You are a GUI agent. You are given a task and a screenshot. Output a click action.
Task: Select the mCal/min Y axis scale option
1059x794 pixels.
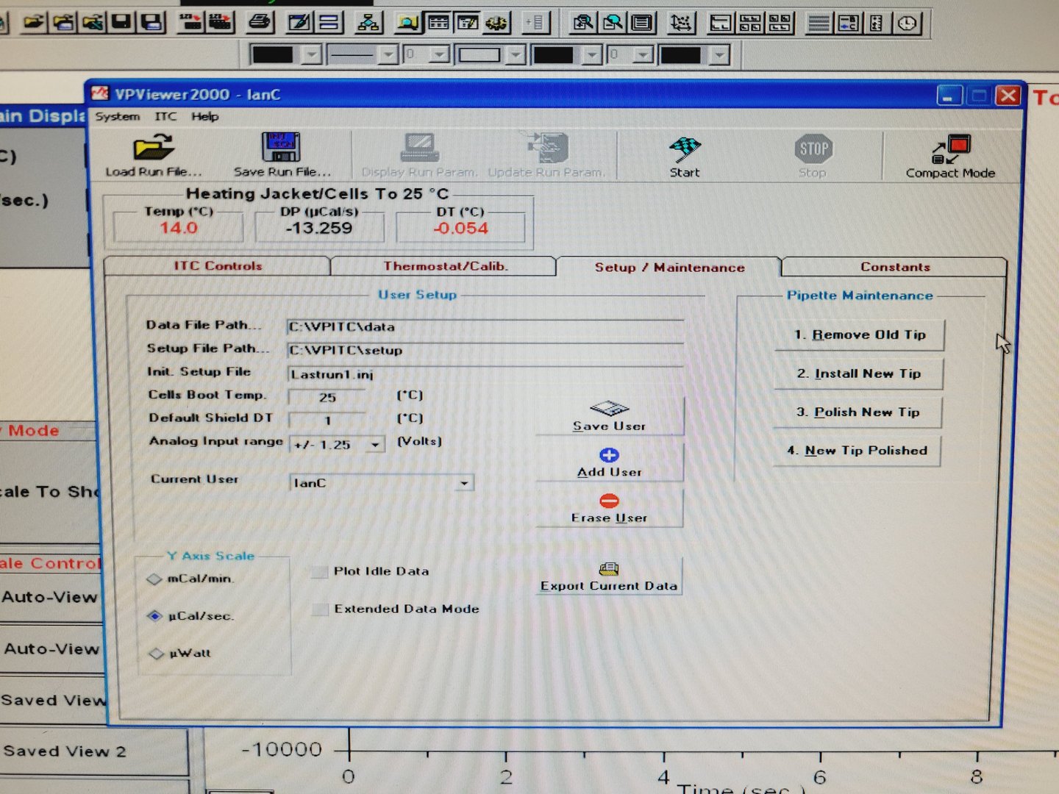click(154, 579)
